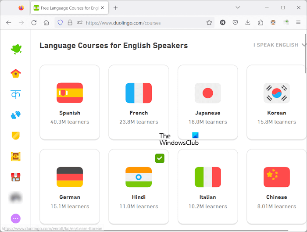This screenshot has height=232, width=307.
Task: Click the Language Courses for English Speakers heading
Action: click(x=114, y=46)
